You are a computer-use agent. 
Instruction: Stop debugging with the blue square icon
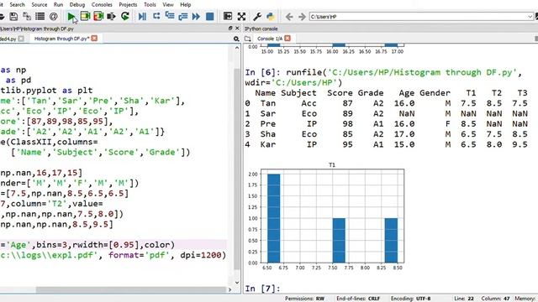tap(209, 16)
